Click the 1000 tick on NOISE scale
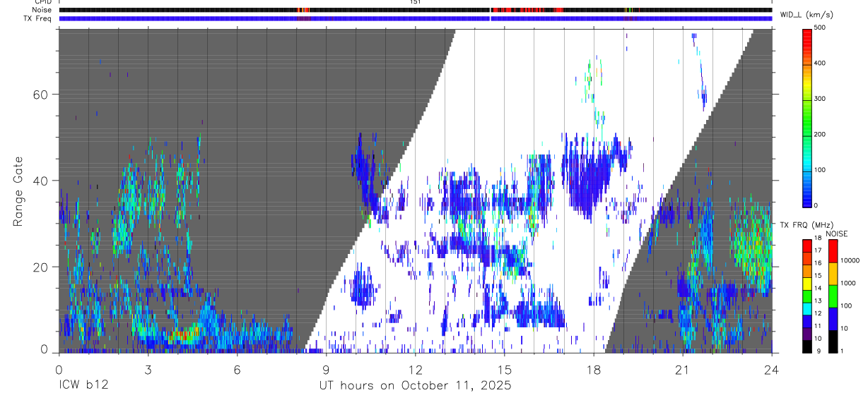 [848, 282]
